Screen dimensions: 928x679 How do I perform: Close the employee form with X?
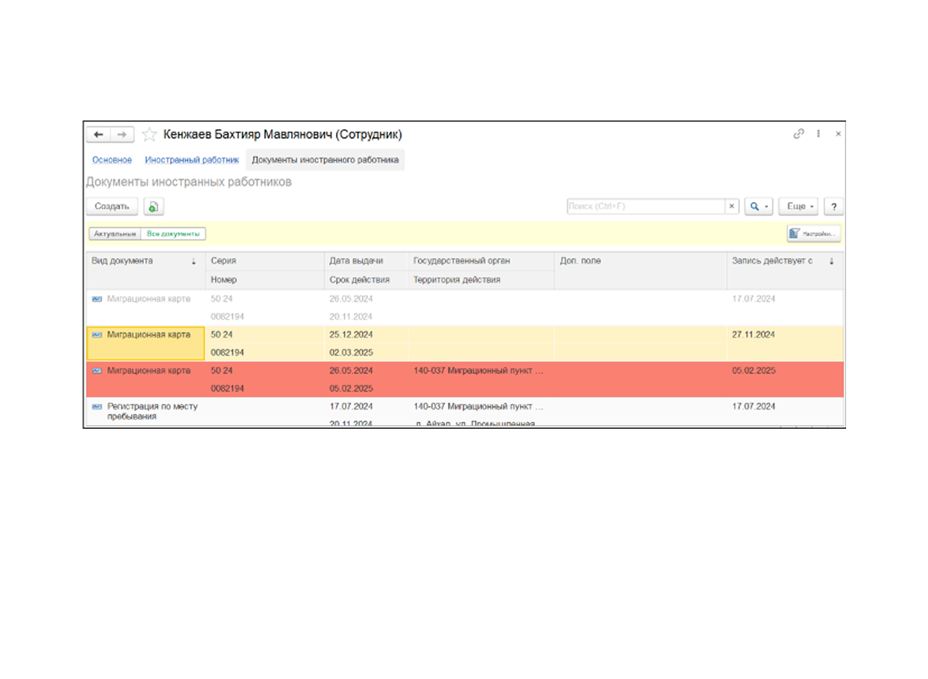coord(838,134)
